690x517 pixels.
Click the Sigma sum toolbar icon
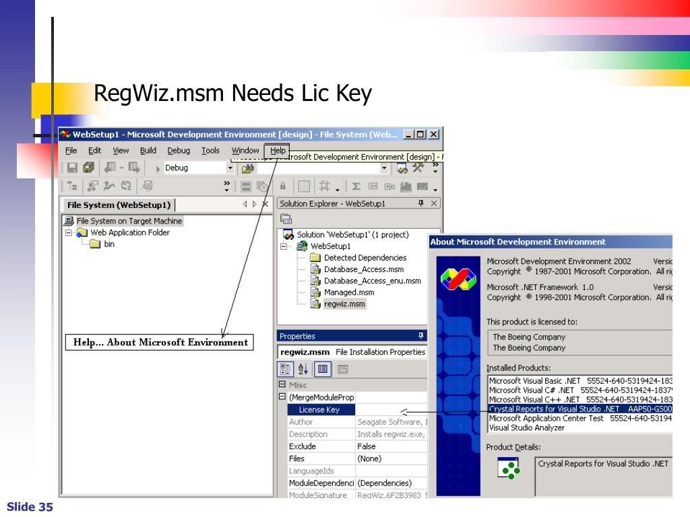(x=356, y=186)
